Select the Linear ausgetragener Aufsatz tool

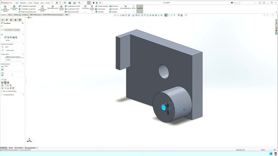[x=5, y=8]
